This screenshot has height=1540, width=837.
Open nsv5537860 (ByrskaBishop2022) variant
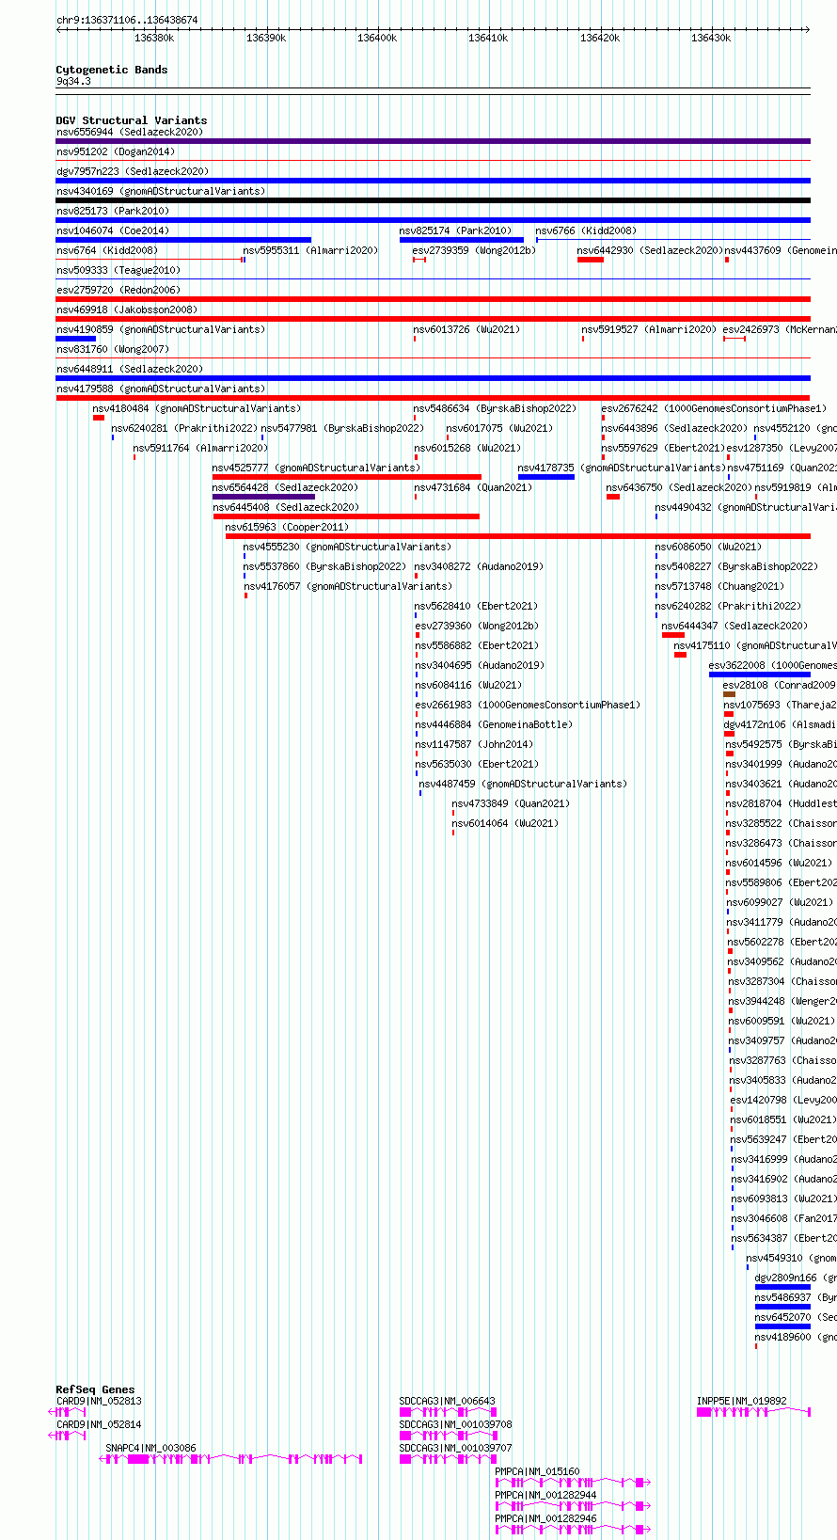[x=324, y=566]
